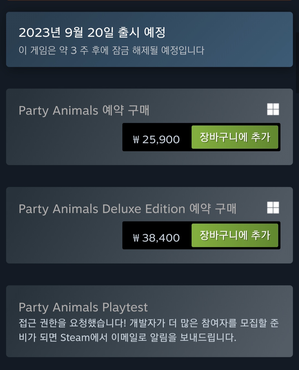Select the 'Party Animals 예약 구매' title
Screen dimensions: 299x370
pos(84,111)
